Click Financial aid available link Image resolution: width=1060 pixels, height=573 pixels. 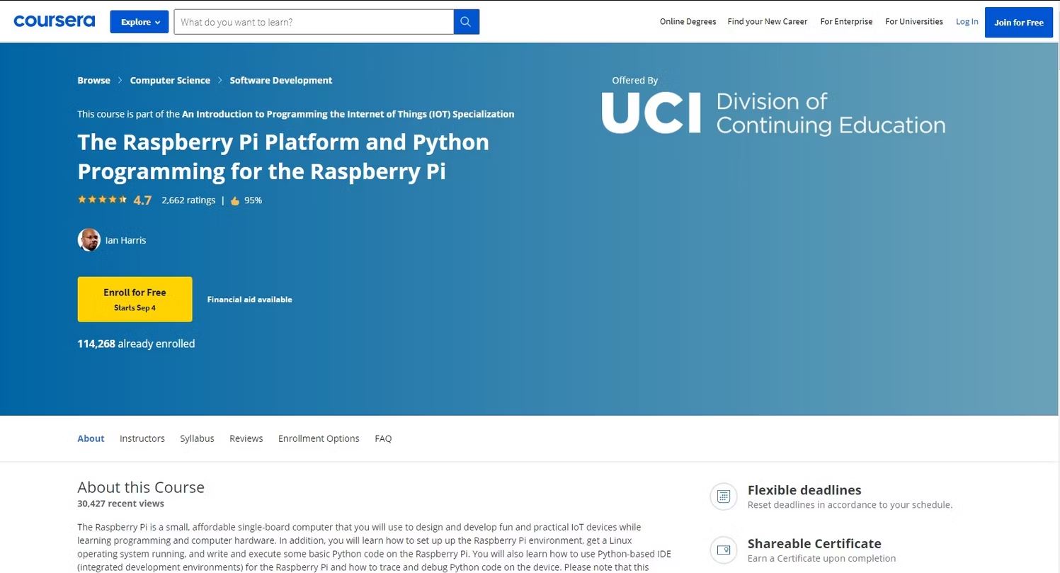click(250, 300)
